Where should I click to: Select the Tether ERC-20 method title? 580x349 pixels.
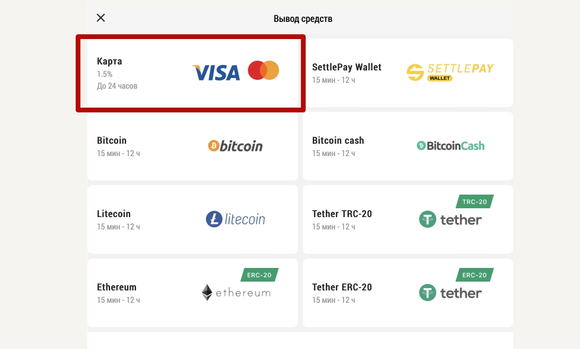click(x=342, y=287)
